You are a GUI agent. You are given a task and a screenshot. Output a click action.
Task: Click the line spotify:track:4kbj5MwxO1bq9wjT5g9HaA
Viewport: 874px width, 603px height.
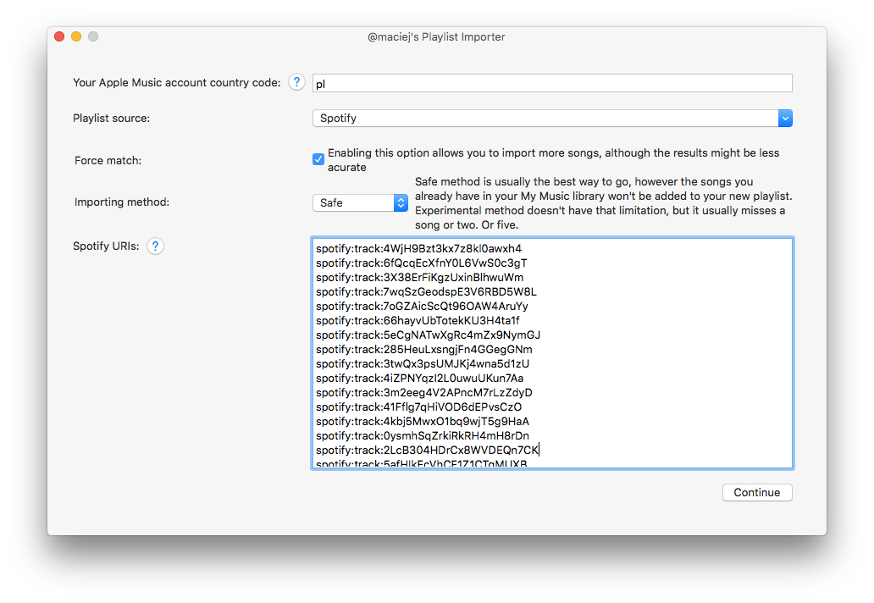[423, 422]
